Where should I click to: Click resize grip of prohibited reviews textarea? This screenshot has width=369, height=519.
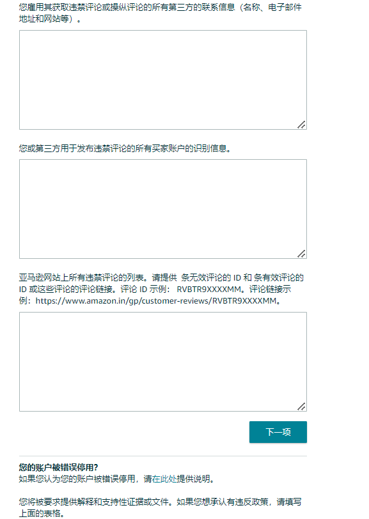[301, 407]
